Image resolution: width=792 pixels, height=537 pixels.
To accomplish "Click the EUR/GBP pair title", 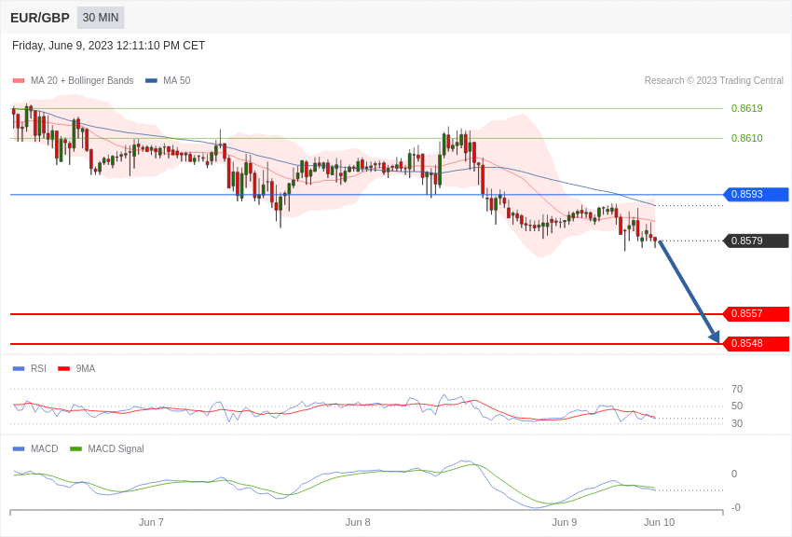I will 40,18.
